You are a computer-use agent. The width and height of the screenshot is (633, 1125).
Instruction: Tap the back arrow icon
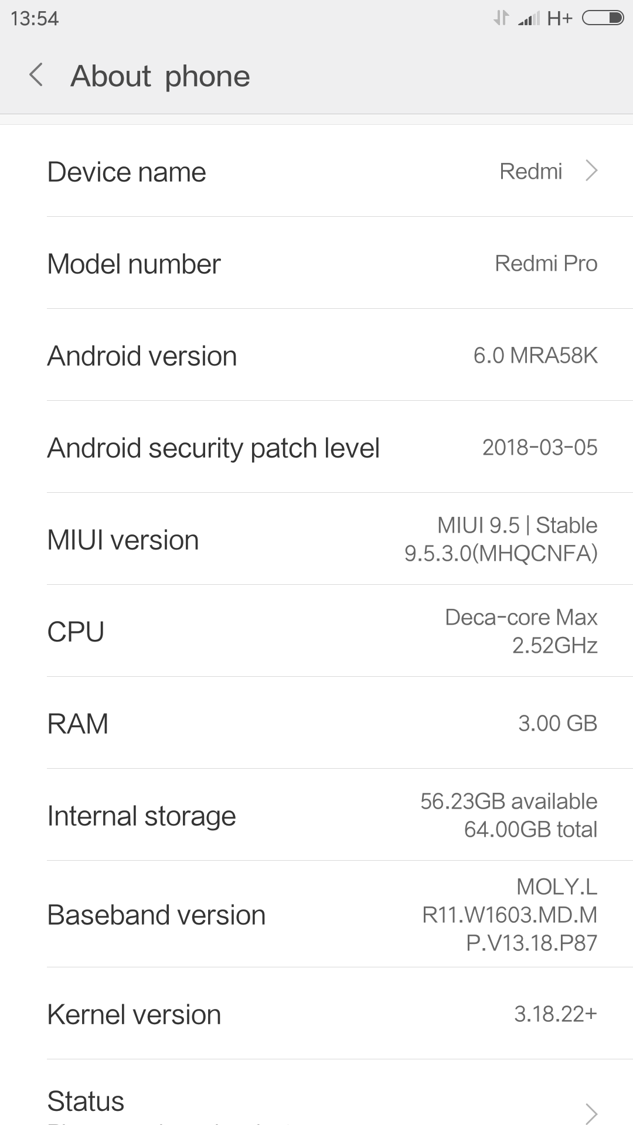click(36, 76)
